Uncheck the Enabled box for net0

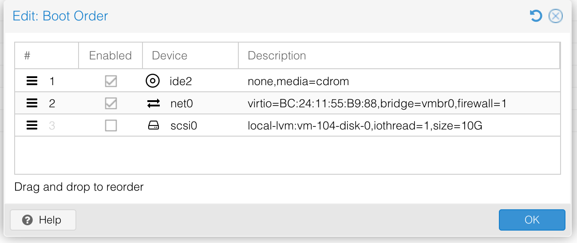[x=111, y=104]
